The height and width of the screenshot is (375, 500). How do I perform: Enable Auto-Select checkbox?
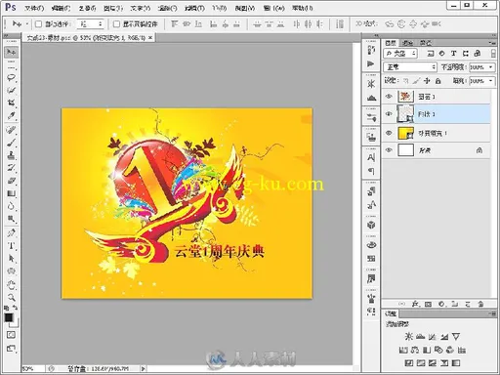38,23
